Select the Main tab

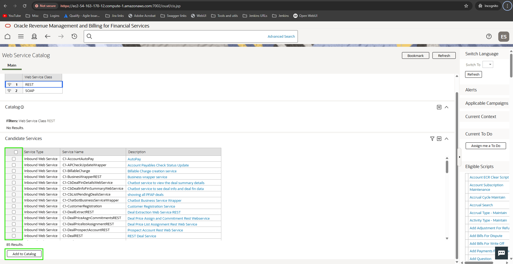[x=12, y=65]
